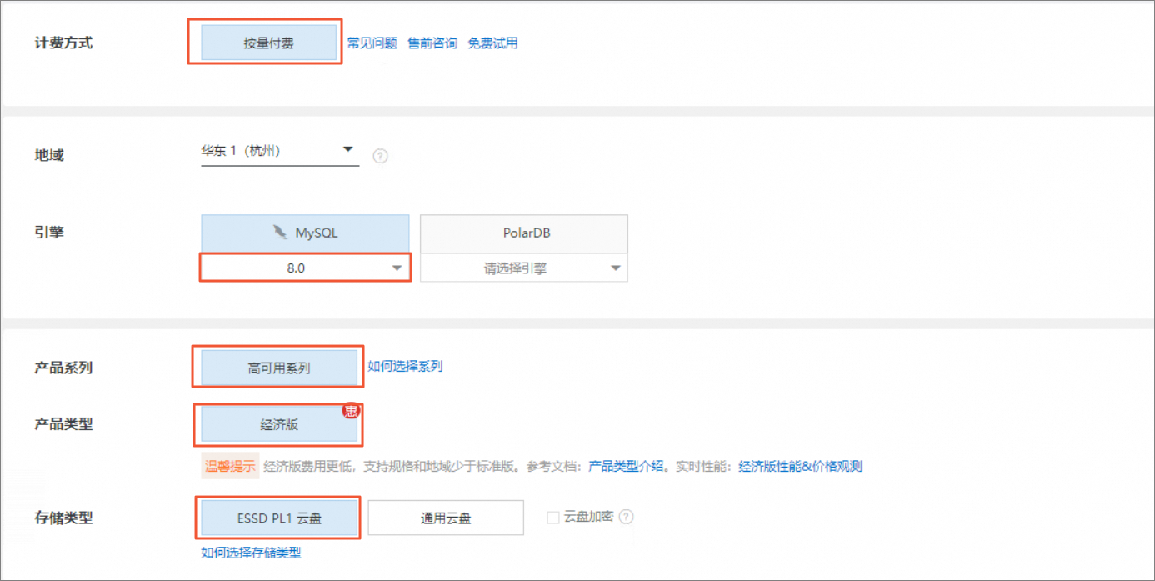Screen dimensions: 1155x581
Task: Choose the 经济版 product type
Action: tap(279, 424)
